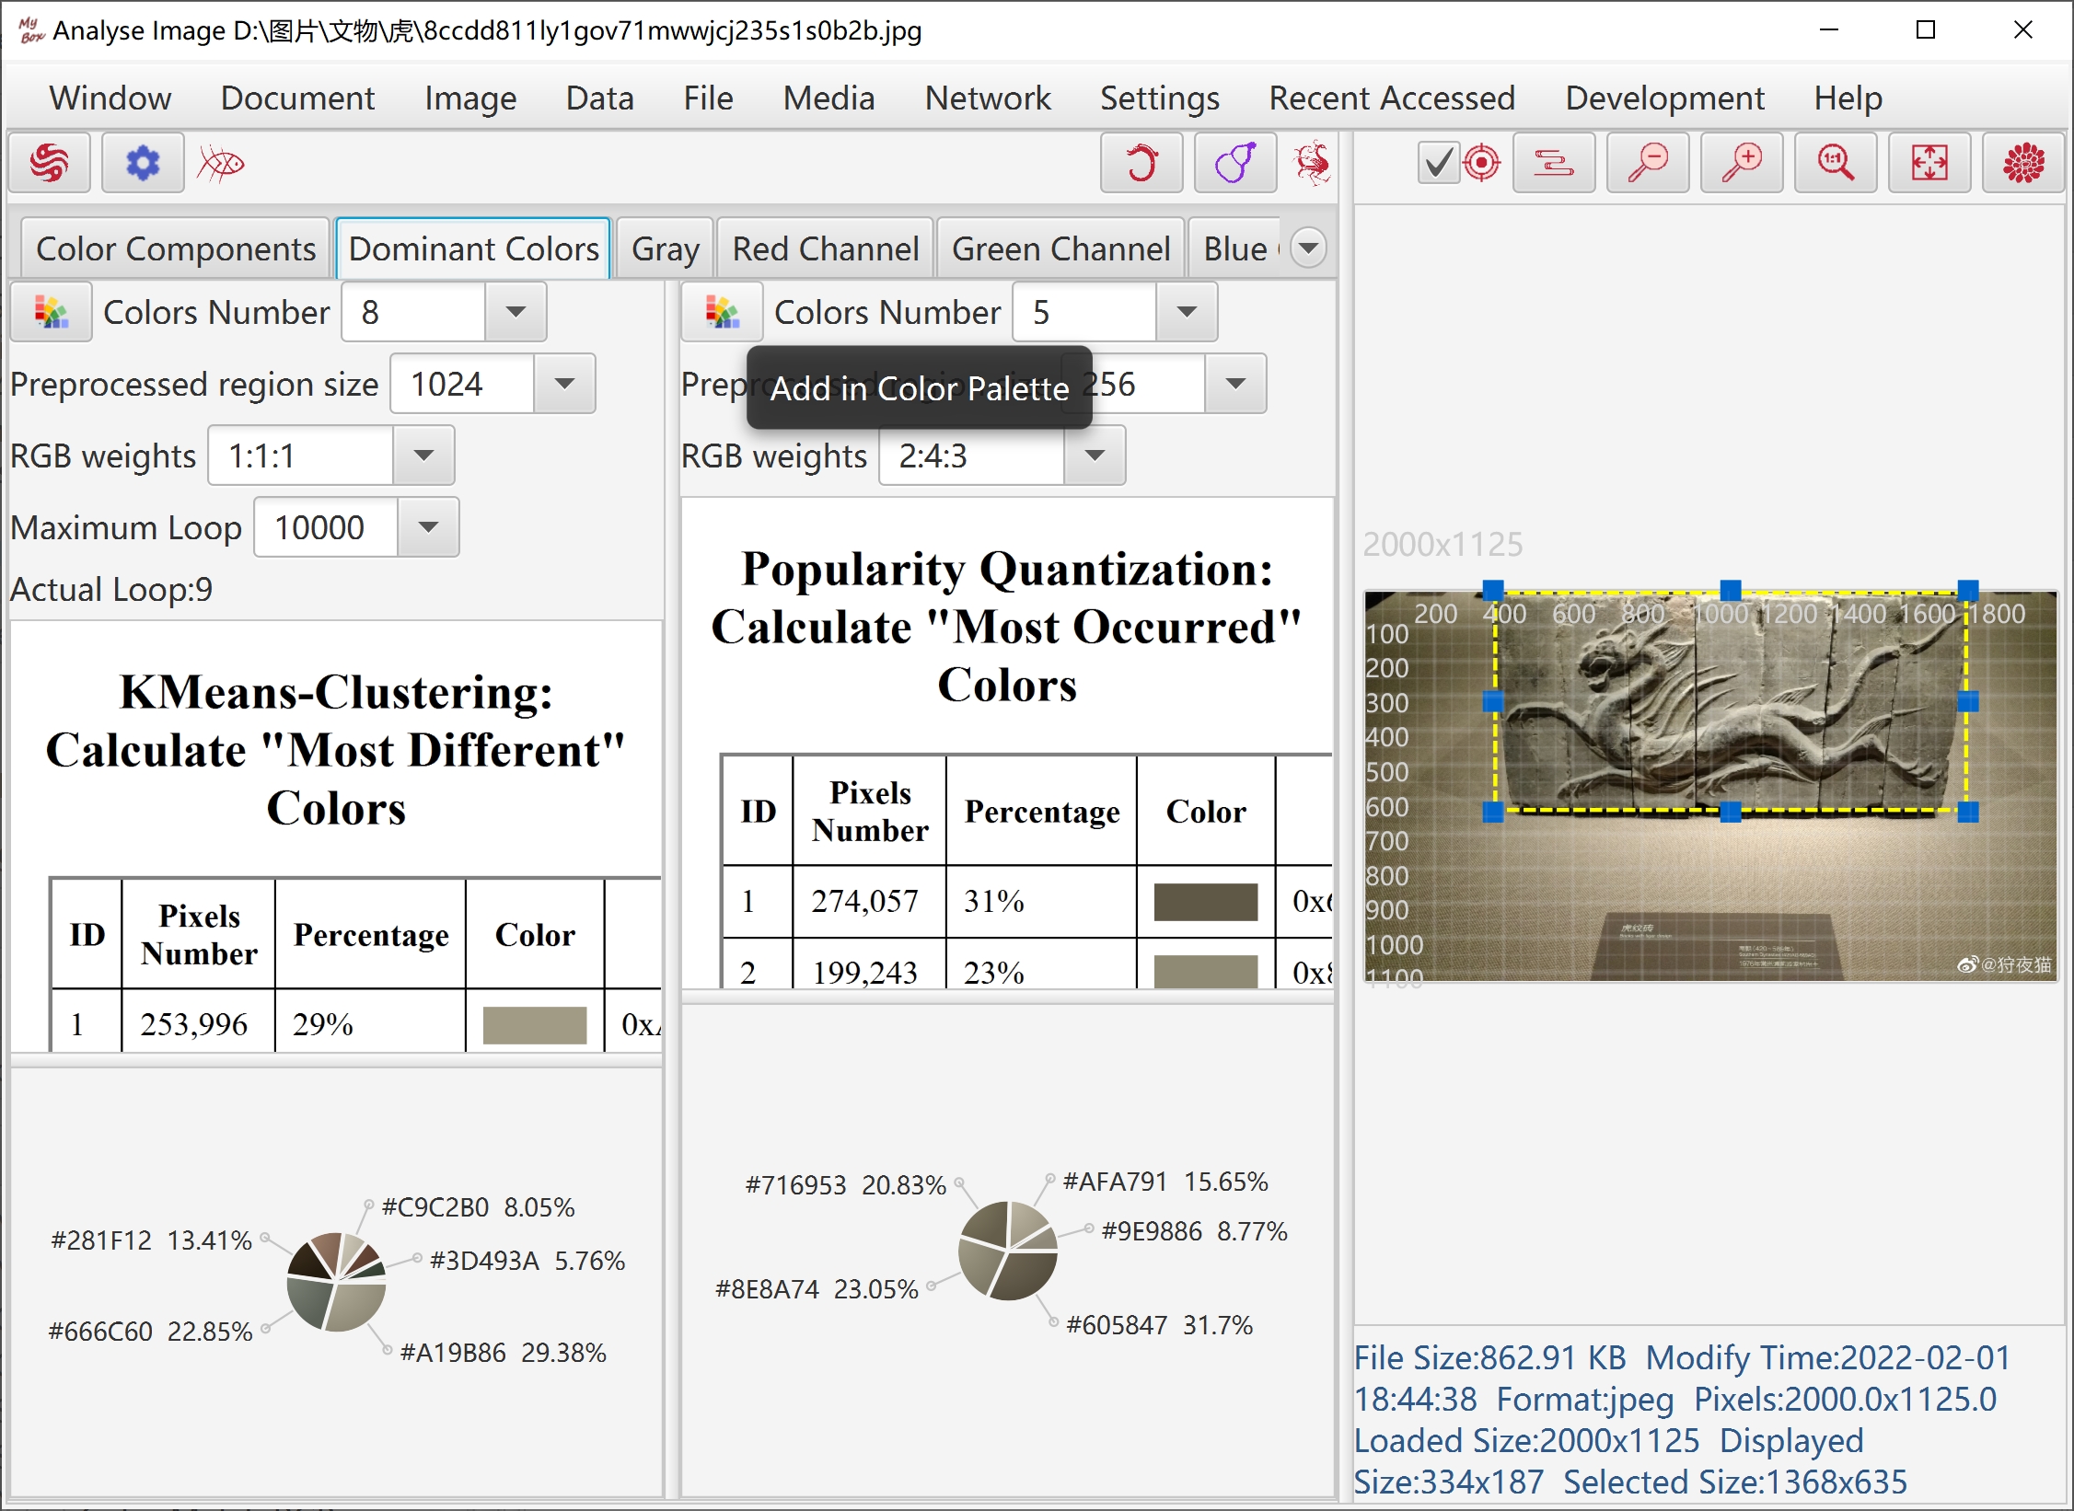Click the red refresh arrow icon

tap(1141, 164)
